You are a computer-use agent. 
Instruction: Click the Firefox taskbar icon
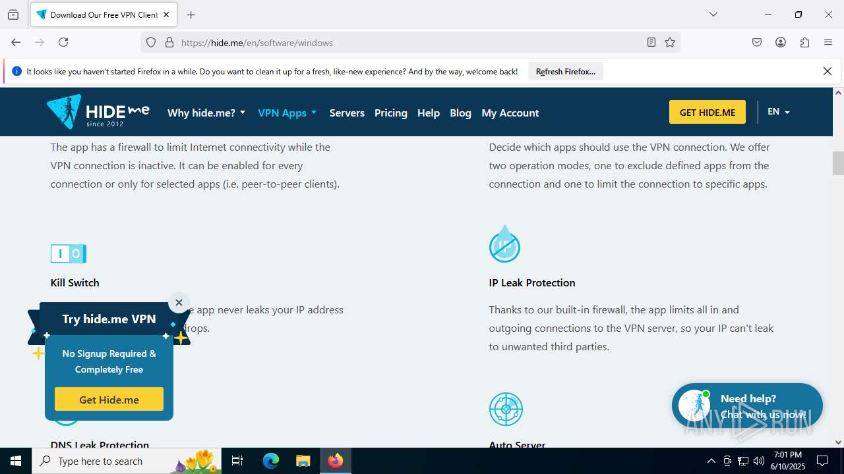[336, 461]
